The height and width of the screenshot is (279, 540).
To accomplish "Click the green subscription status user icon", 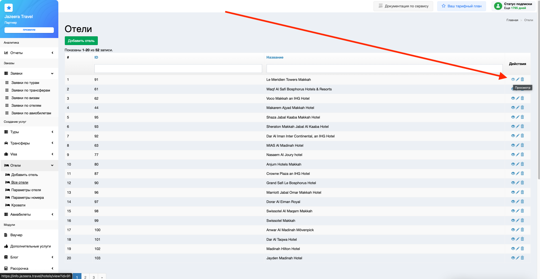I will (498, 6).
